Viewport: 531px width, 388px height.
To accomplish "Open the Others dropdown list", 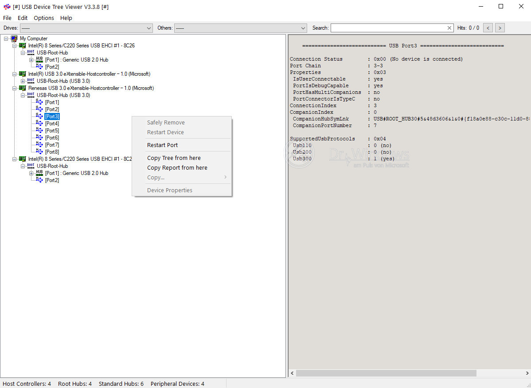I will 240,28.
